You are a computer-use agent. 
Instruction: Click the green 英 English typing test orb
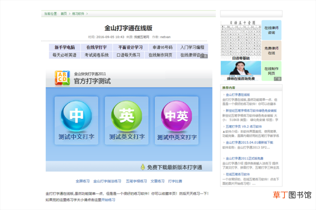(126, 116)
